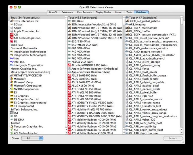Select Tous (34 Fournisseurs) header row

pos(37,18)
